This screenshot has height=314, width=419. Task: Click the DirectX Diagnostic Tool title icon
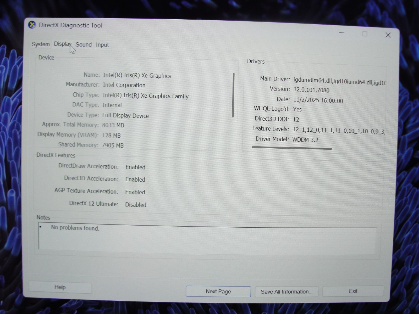tap(32, 25)
